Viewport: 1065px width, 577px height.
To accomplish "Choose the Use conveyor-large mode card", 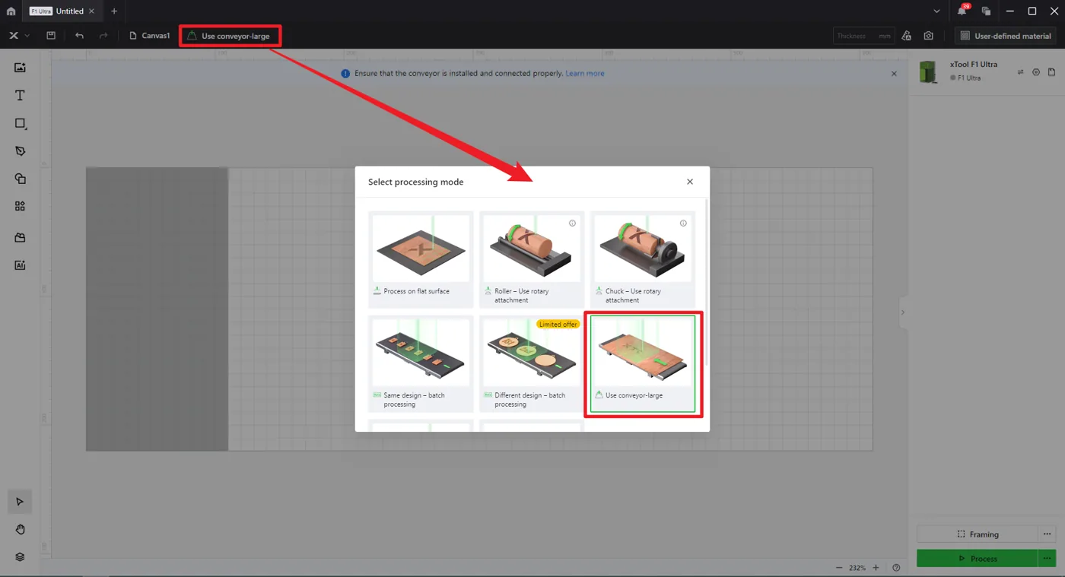I will pos(643,363).
